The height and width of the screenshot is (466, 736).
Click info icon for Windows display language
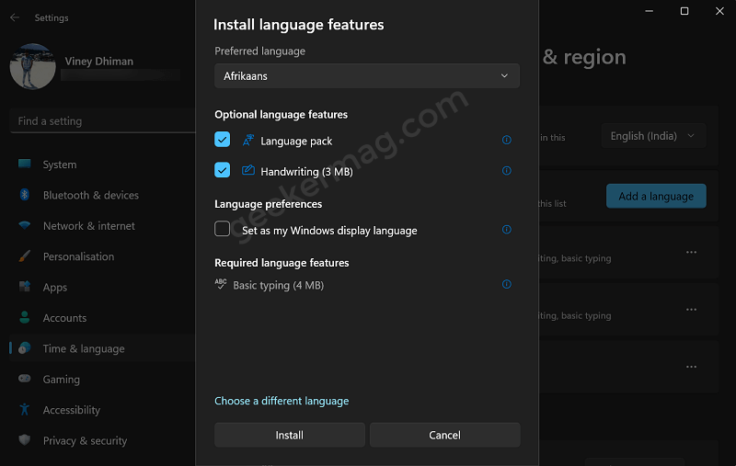[x=507, y=229]
